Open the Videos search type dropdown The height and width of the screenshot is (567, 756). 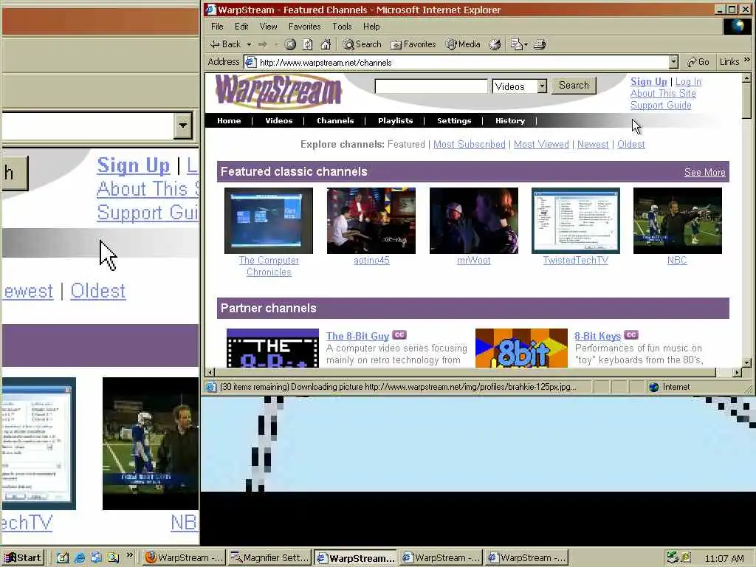click(x=542, y=86)
